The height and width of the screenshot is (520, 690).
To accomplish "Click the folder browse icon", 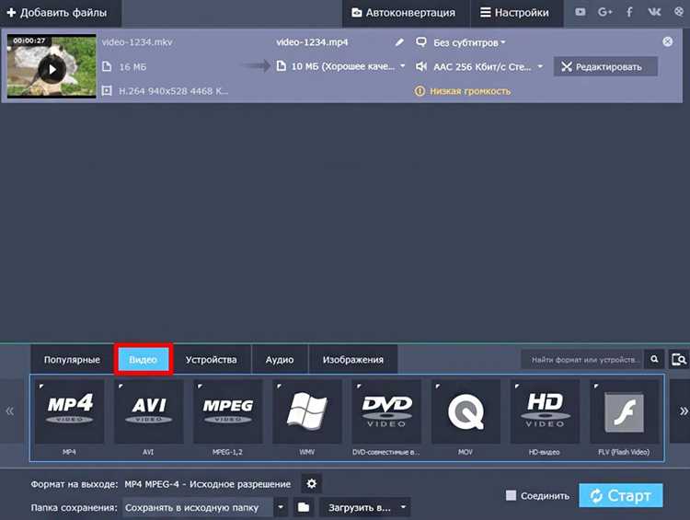I will [x=304, y=508].
